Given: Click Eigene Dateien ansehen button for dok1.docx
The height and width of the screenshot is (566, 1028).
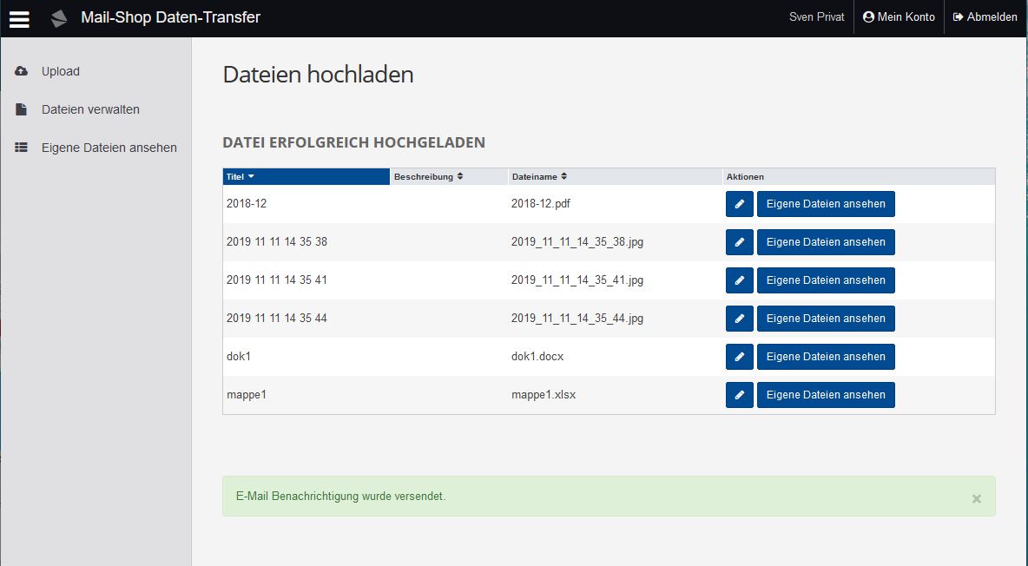Looking at the screenshot, I should click(825, 357).
